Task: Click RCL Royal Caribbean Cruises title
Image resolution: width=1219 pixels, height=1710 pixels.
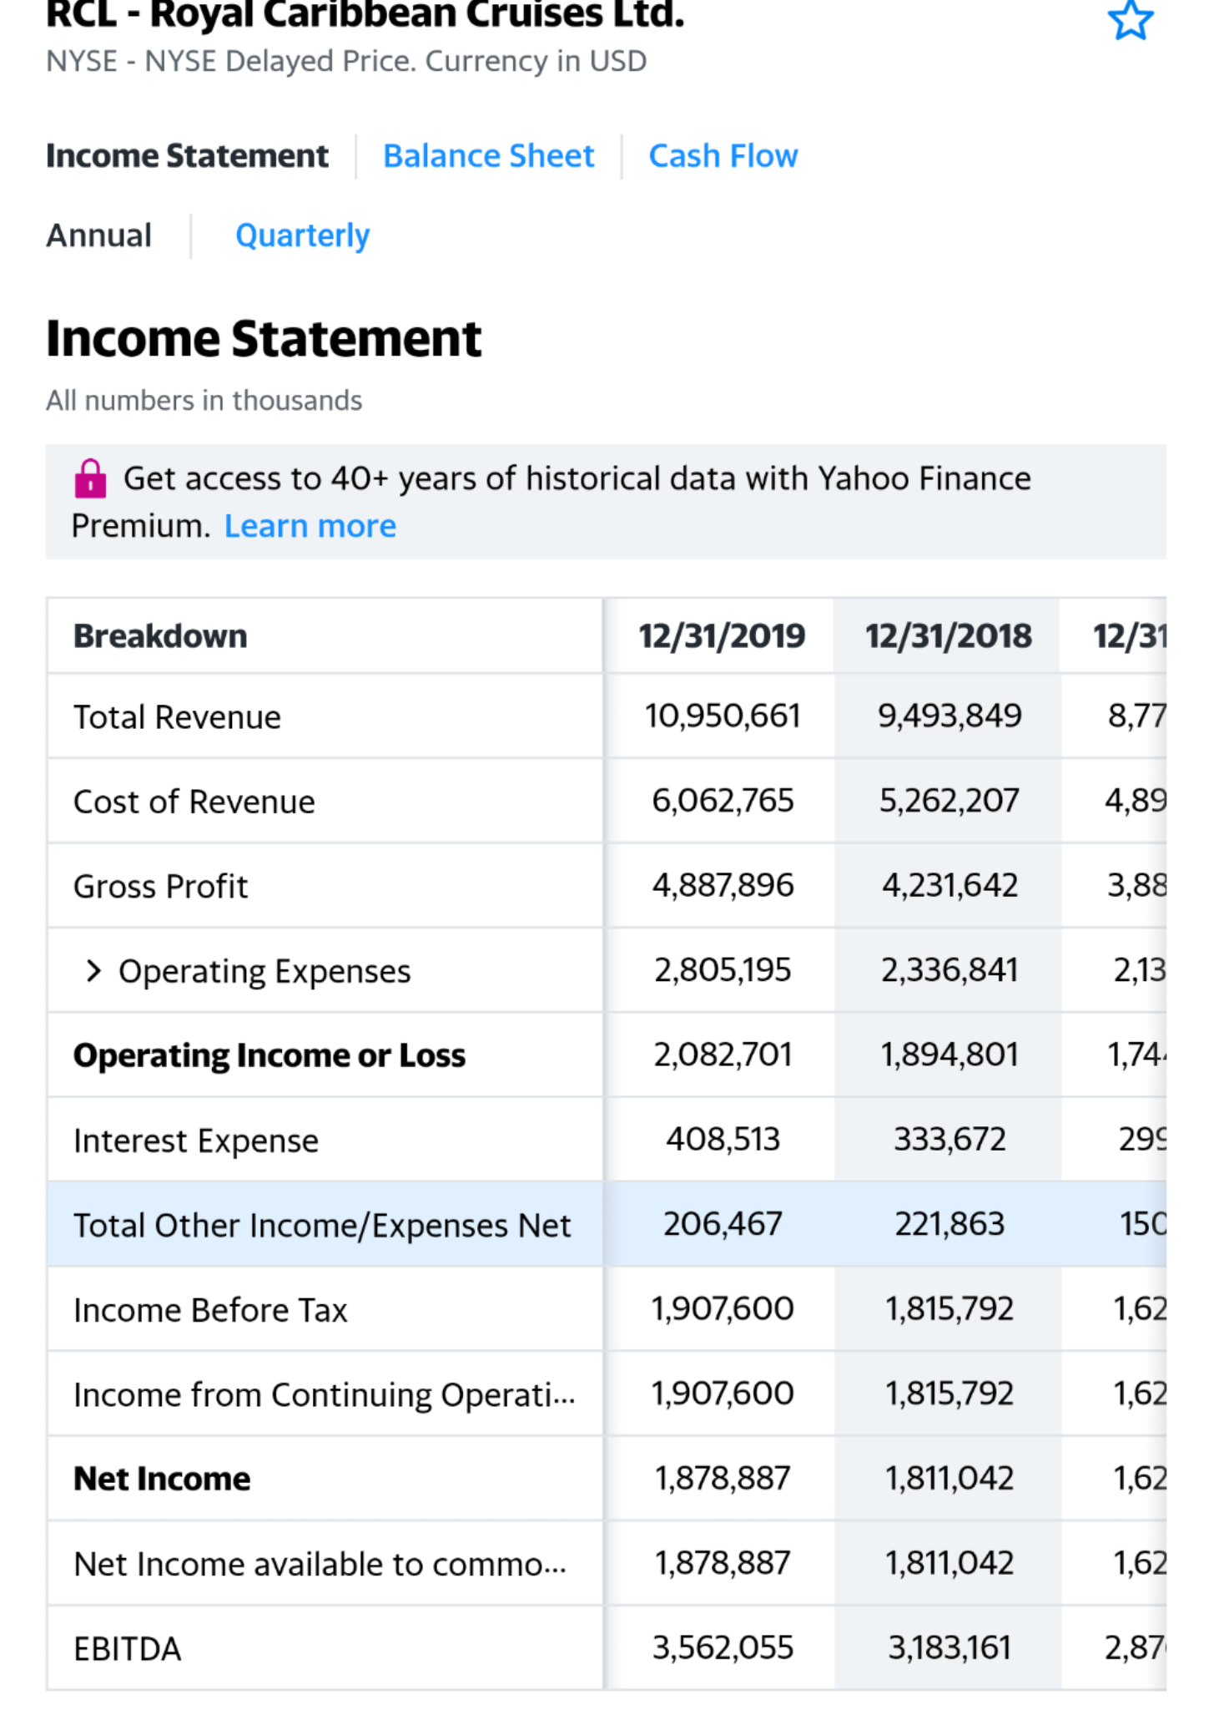Action: [365, 14]
